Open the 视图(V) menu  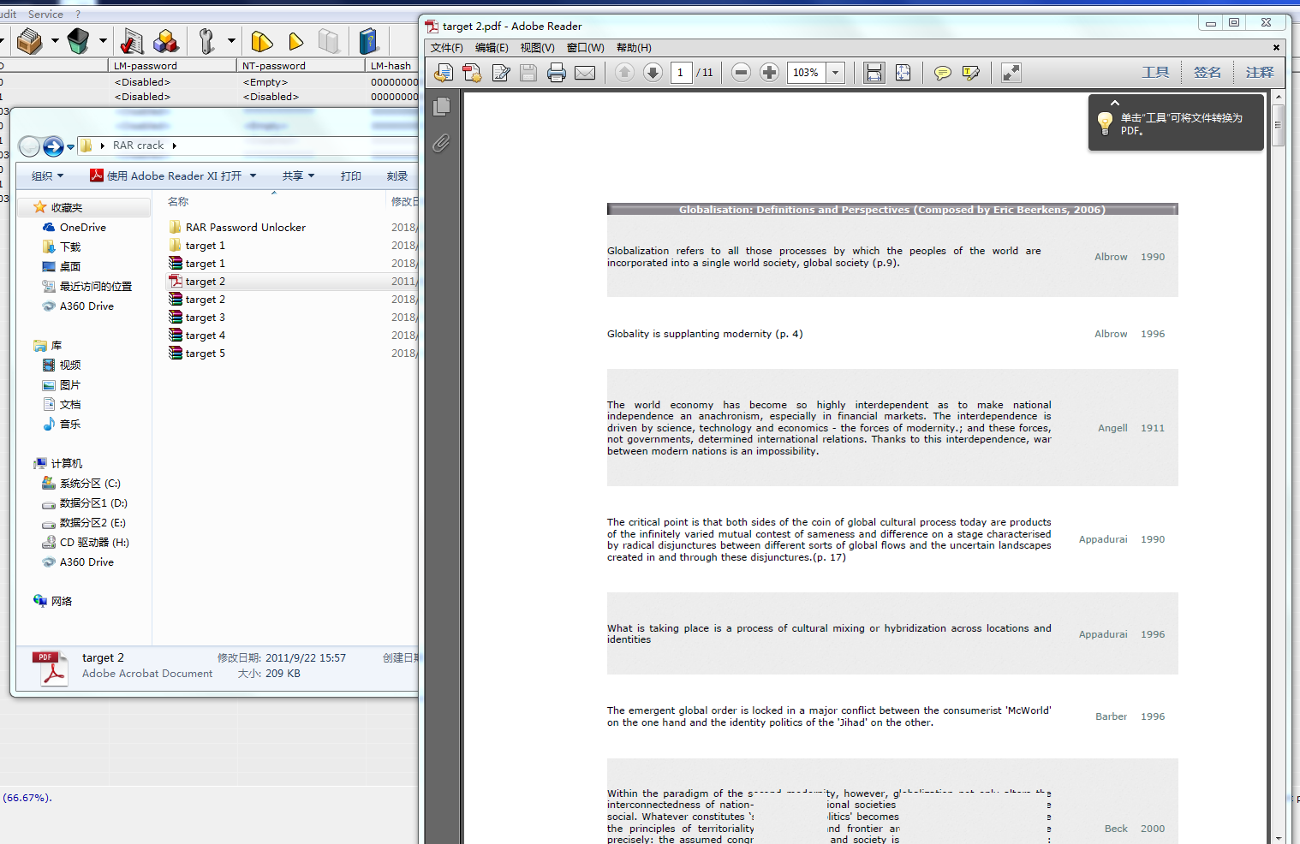coord(538,48)
